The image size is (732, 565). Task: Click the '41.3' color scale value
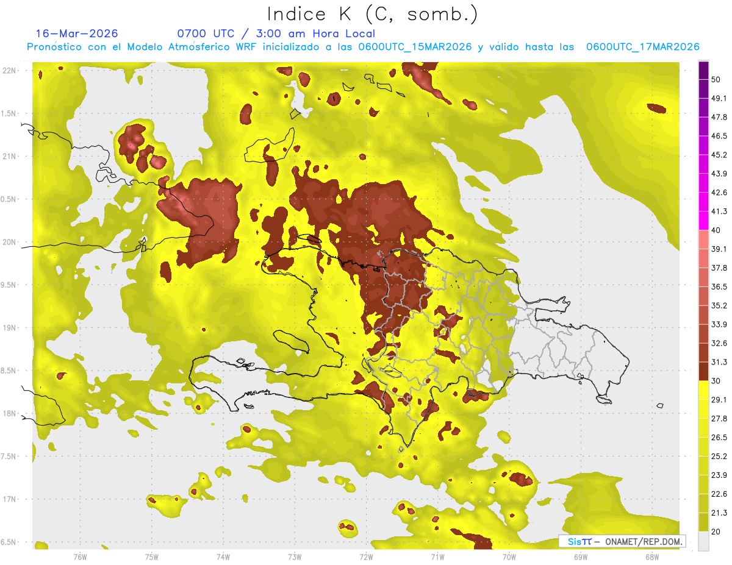point(719,211)
